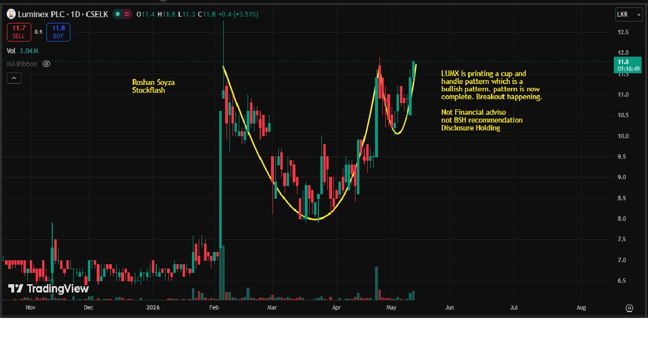Viewport: 648px width, 355px height.
Task: Select the MA Ribbon indicator label
Action: (22, 64)
